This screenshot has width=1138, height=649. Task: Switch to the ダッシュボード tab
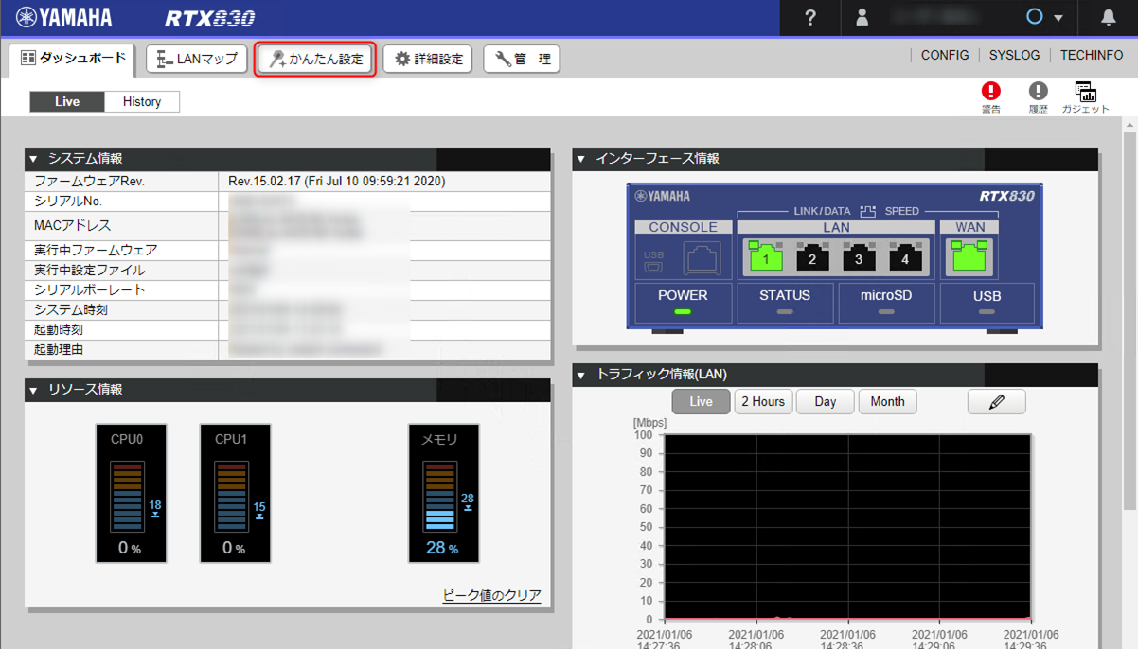click(73, 59)
